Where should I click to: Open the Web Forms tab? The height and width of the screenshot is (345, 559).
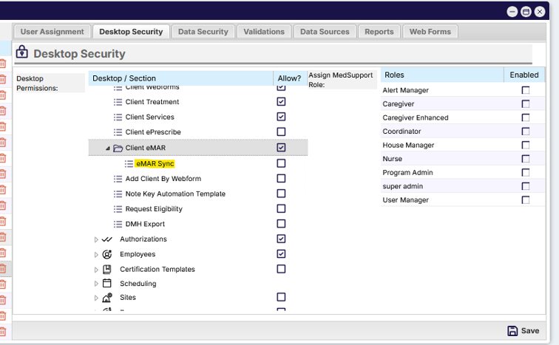(x=430, y=32)
